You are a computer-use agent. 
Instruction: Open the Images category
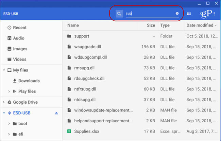20,49
